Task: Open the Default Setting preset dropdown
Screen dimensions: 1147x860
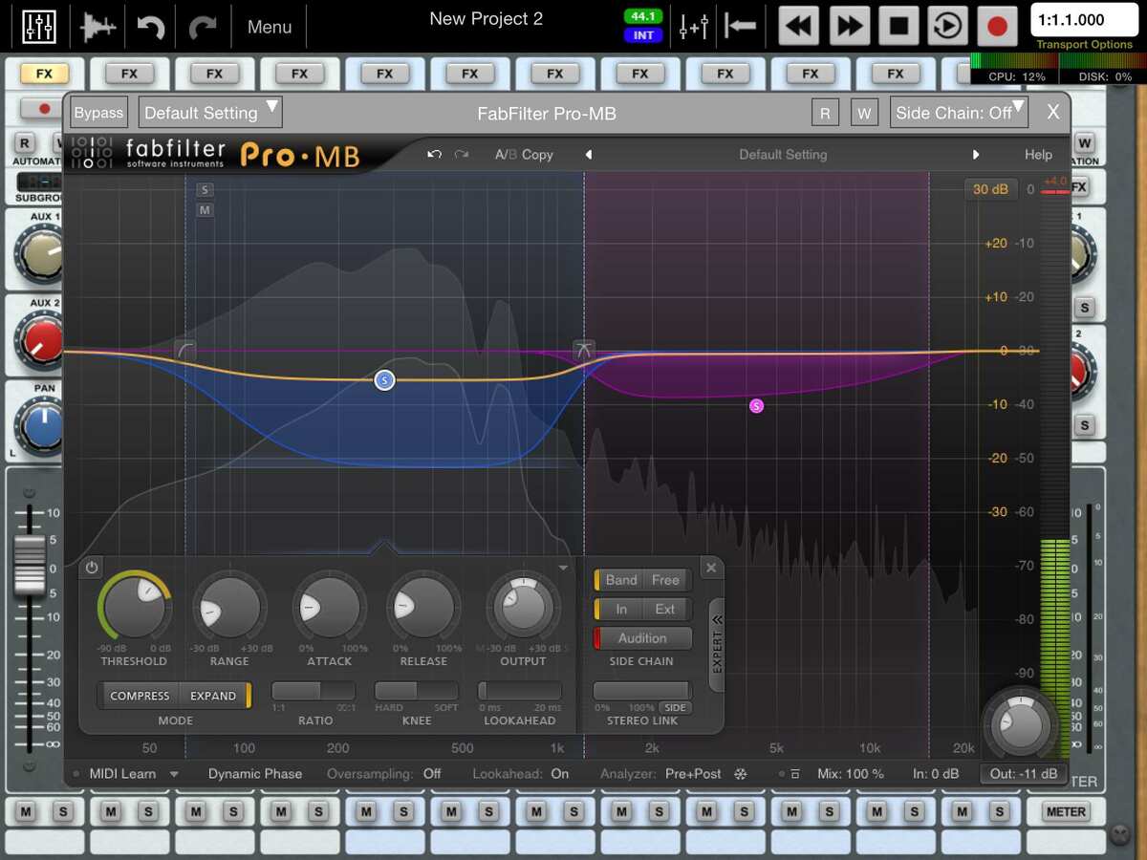Action: point(210,113)
